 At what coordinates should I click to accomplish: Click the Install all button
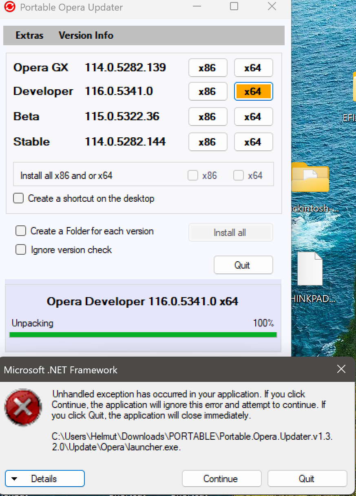tap(230, 233)
